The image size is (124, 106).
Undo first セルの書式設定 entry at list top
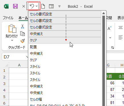[x=65, y=14]
